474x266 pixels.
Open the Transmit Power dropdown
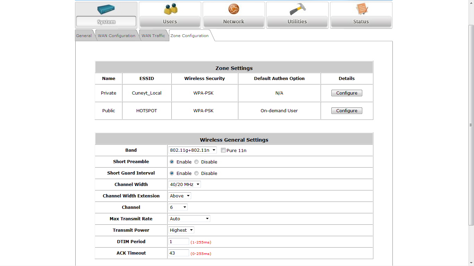(x=181, y=230)
